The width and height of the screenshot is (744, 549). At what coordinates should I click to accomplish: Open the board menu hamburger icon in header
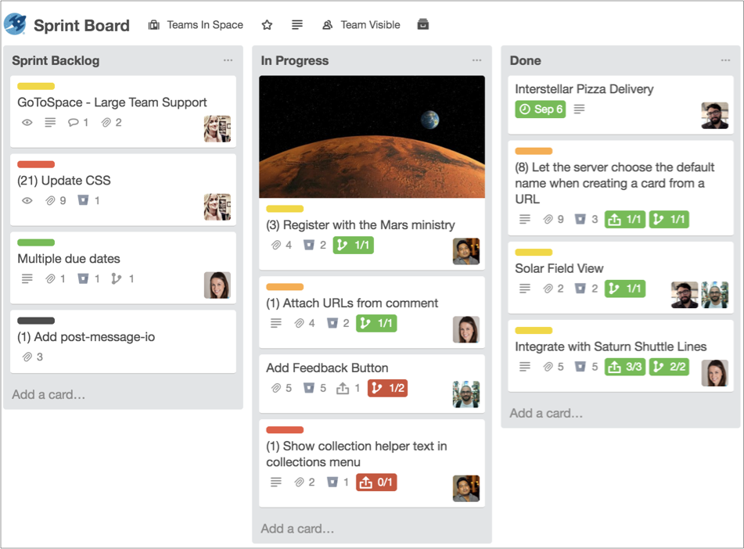(297, 24)
